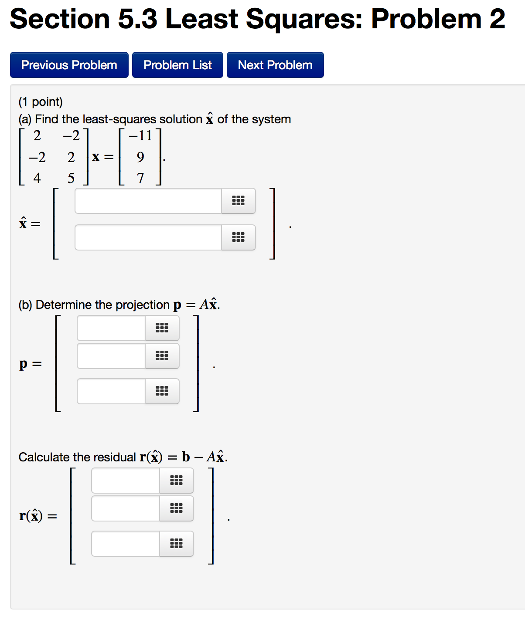Screen dimensions: 525x623
Task: Click the third input box of vector p
Action: click(x=111, y=391)
